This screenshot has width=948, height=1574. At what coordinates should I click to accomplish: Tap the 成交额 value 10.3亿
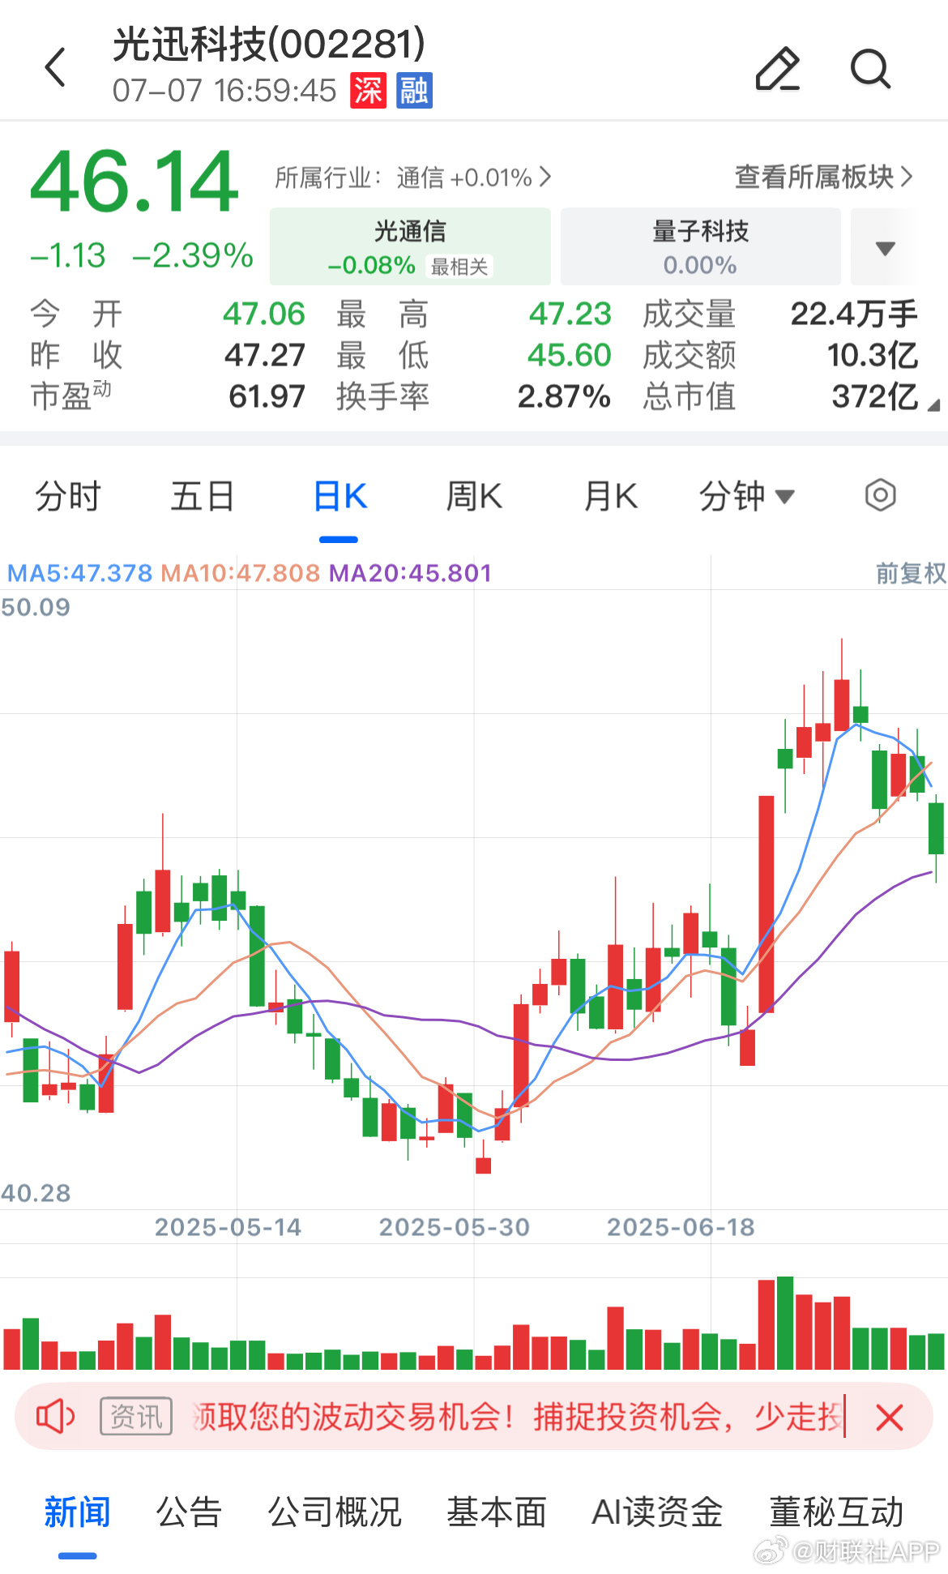click(873, 355)
